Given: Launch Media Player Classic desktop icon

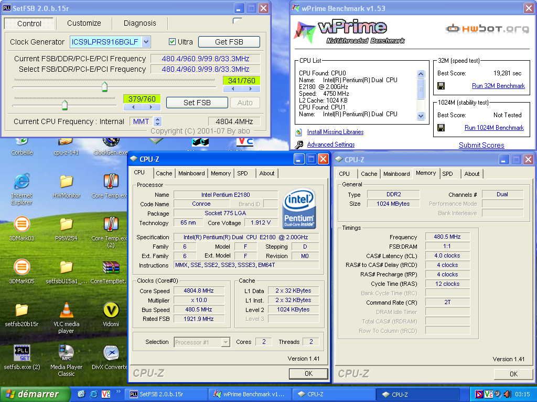Looking at the screenshot, I should coord(66,353).
